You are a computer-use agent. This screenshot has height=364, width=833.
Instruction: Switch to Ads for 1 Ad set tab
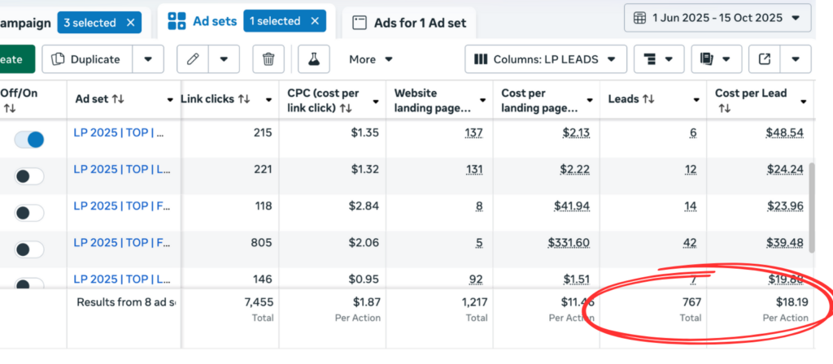[409, 23]
